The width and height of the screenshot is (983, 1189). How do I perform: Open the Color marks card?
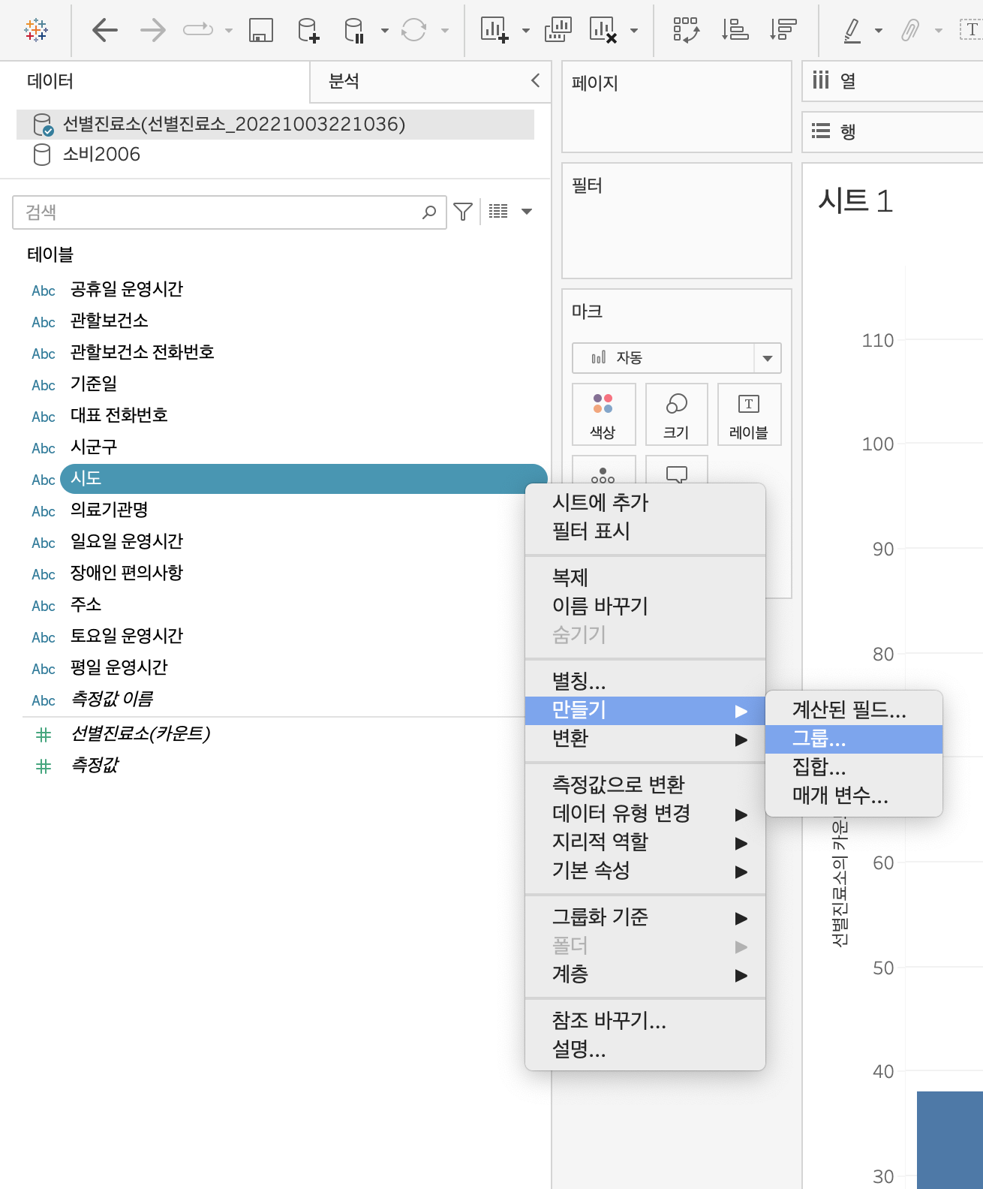603,414
